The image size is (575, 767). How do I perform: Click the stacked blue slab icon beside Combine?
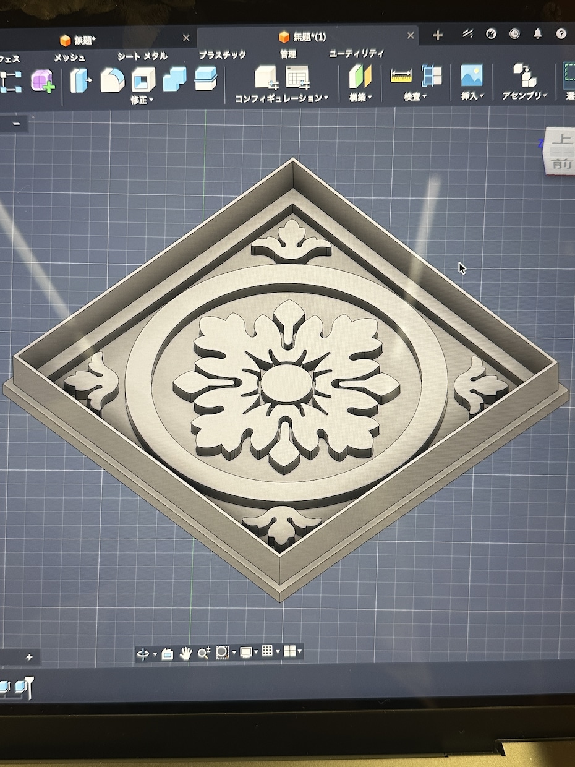point(205,79)
